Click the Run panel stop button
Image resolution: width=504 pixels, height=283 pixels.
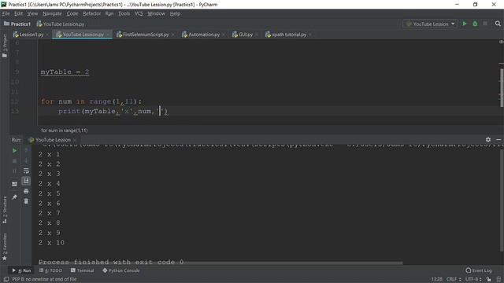tap(14, 160)
